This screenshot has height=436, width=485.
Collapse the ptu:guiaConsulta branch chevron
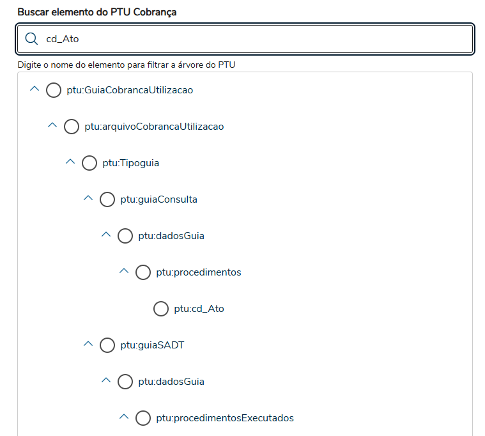click(88, 199)
